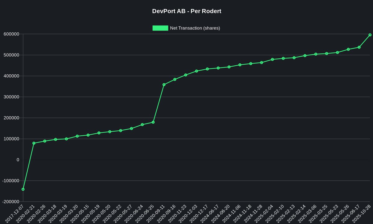373x224 pixels.
Task: Select the final data point at 2025-10-28
Action: pos(370,35)
